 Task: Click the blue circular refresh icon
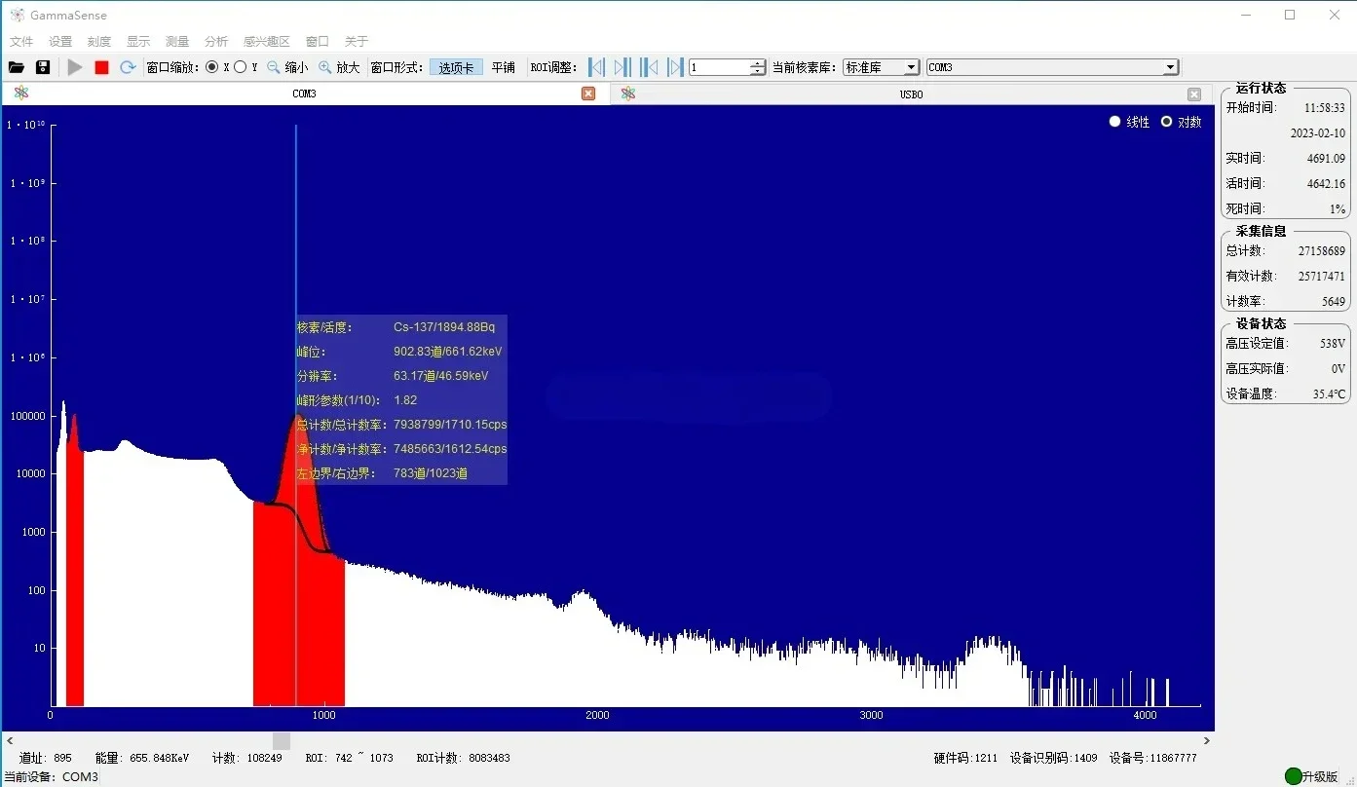pyautogui.click(x=128, y=67)
